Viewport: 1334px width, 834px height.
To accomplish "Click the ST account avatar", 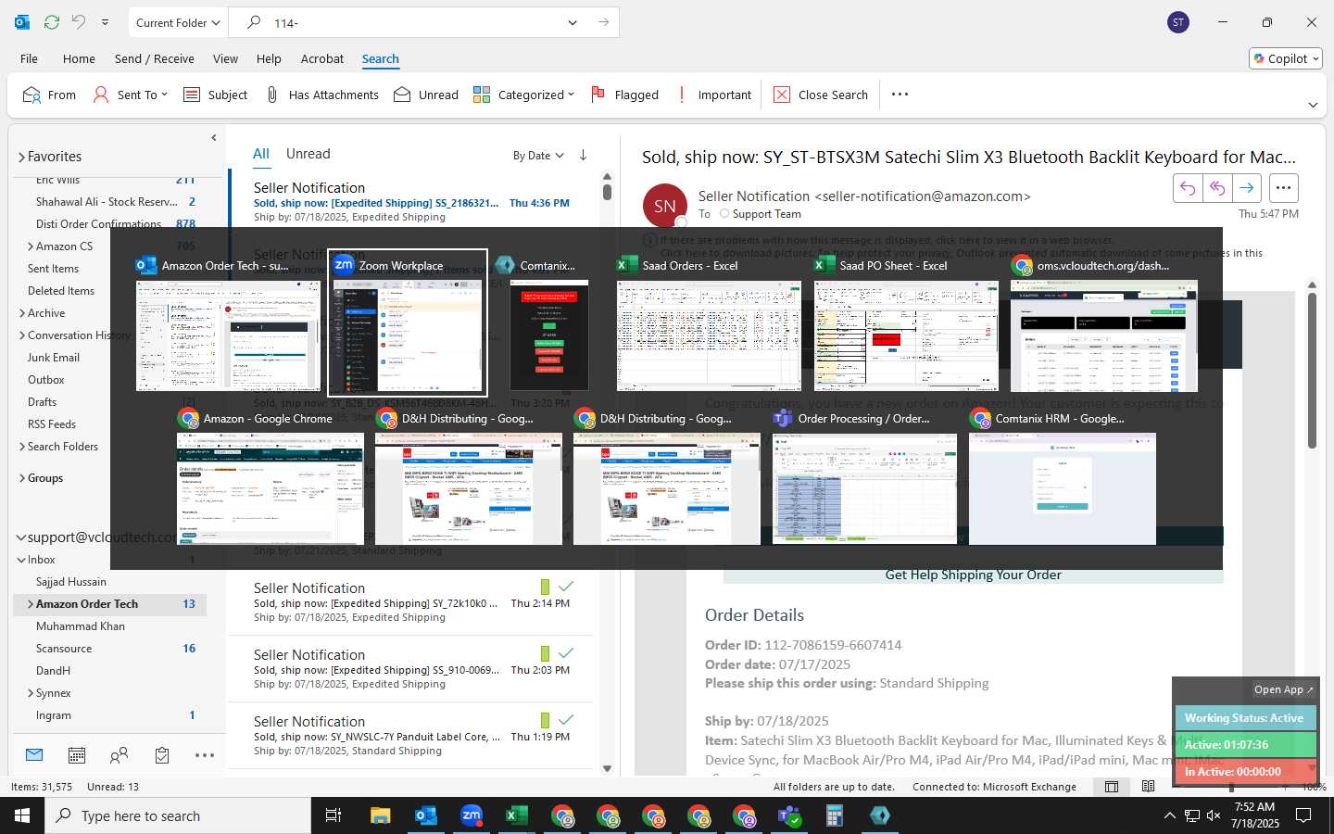I will [x=1178, y=22].
